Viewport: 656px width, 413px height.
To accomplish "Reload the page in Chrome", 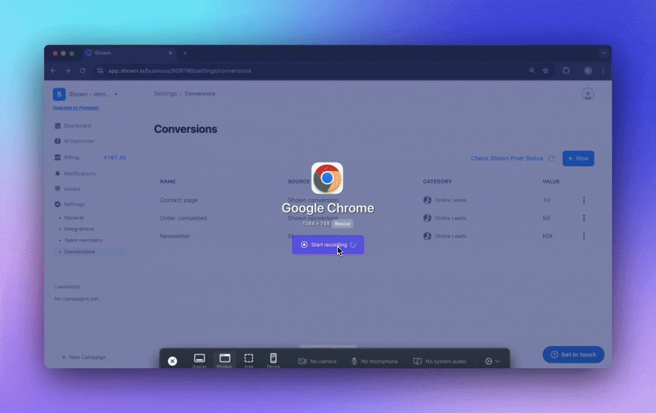I will pyautogui.click(x=83, y=71).
